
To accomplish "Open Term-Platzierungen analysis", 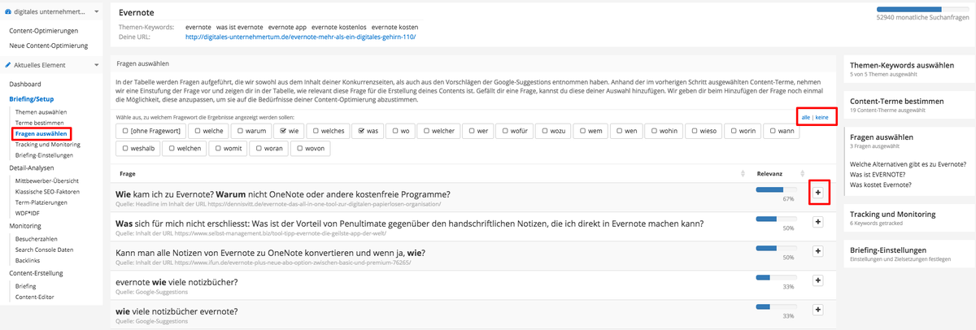I will [x=41, y=202].
